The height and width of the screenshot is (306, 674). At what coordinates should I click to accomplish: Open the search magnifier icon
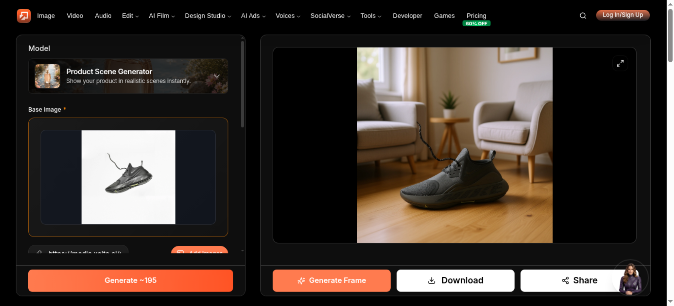[583, 16]
